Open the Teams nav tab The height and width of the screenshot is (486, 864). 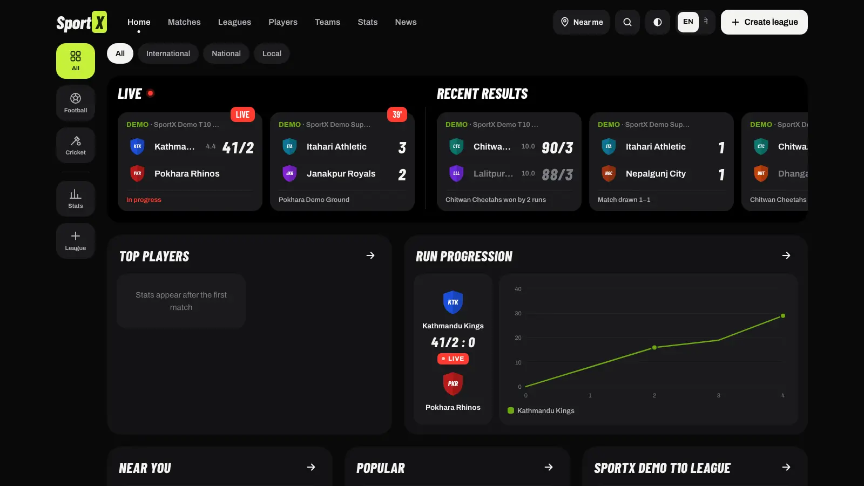point(328,22)
